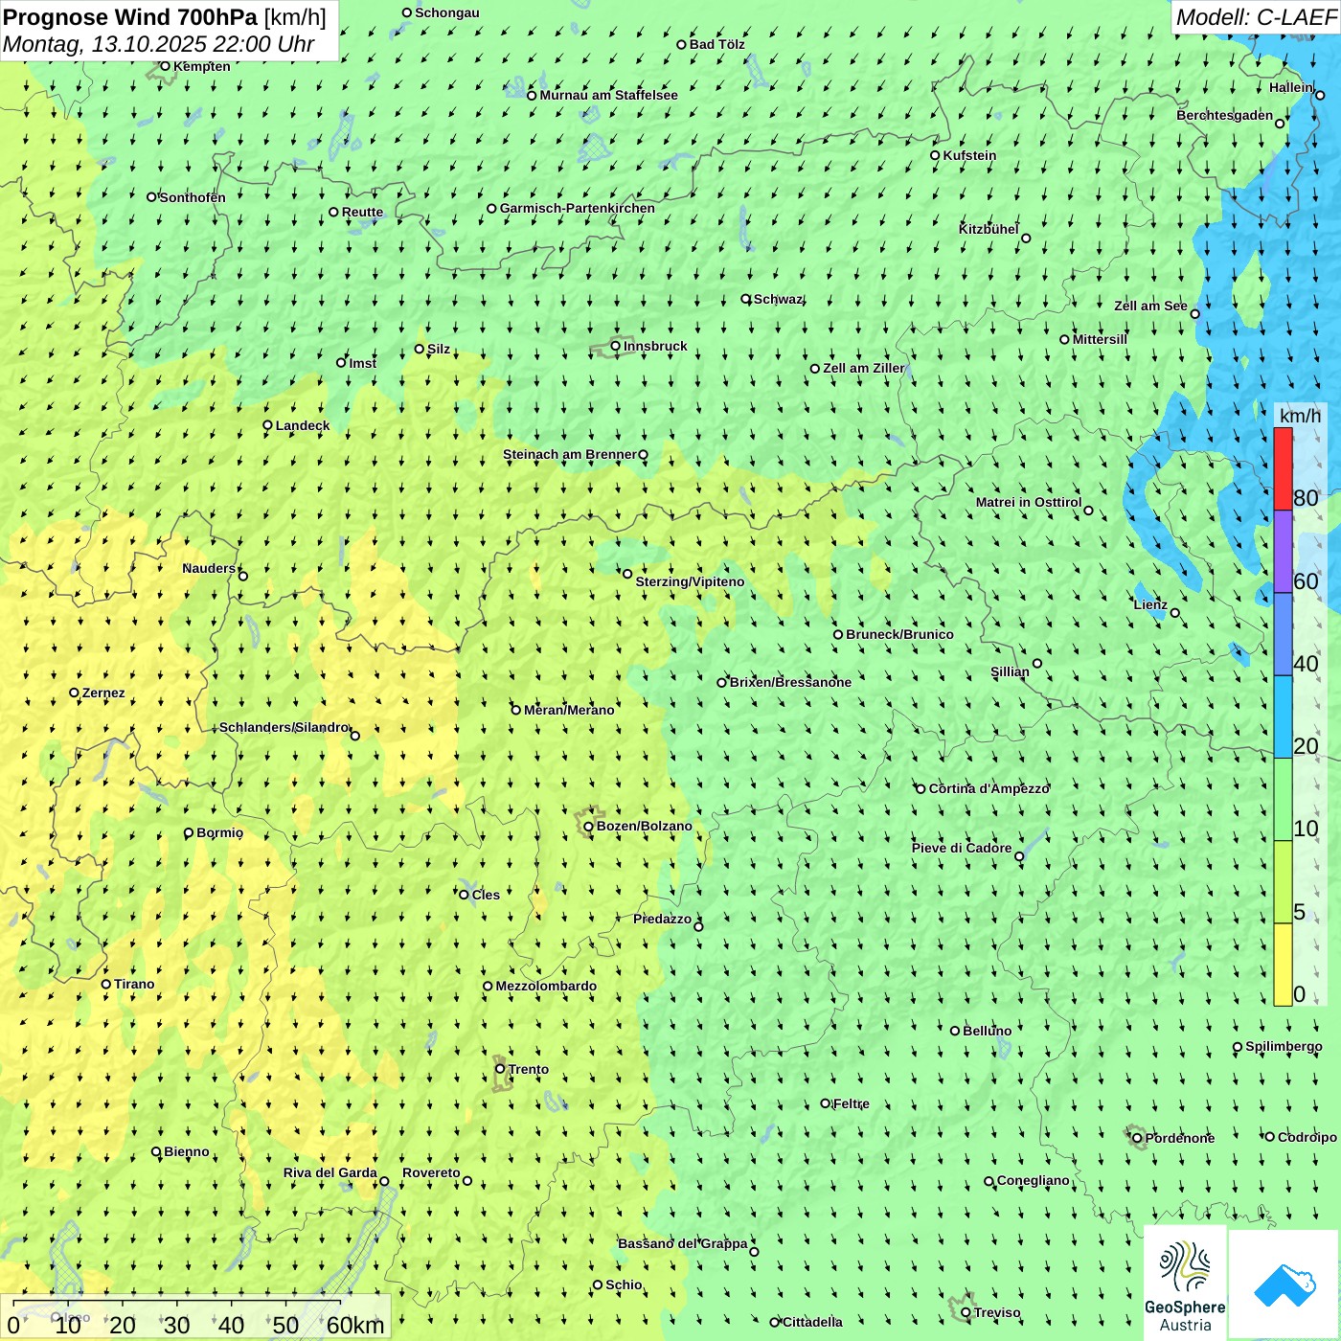Click the 'Zell am Ziller' label

pos(864,368)
